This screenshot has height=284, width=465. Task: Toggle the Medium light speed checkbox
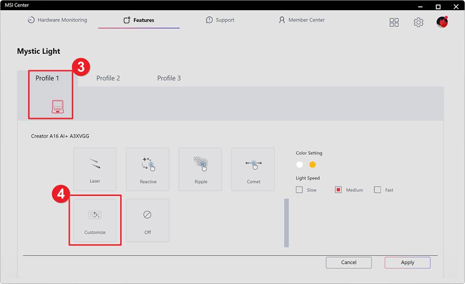tap(339, 190)
